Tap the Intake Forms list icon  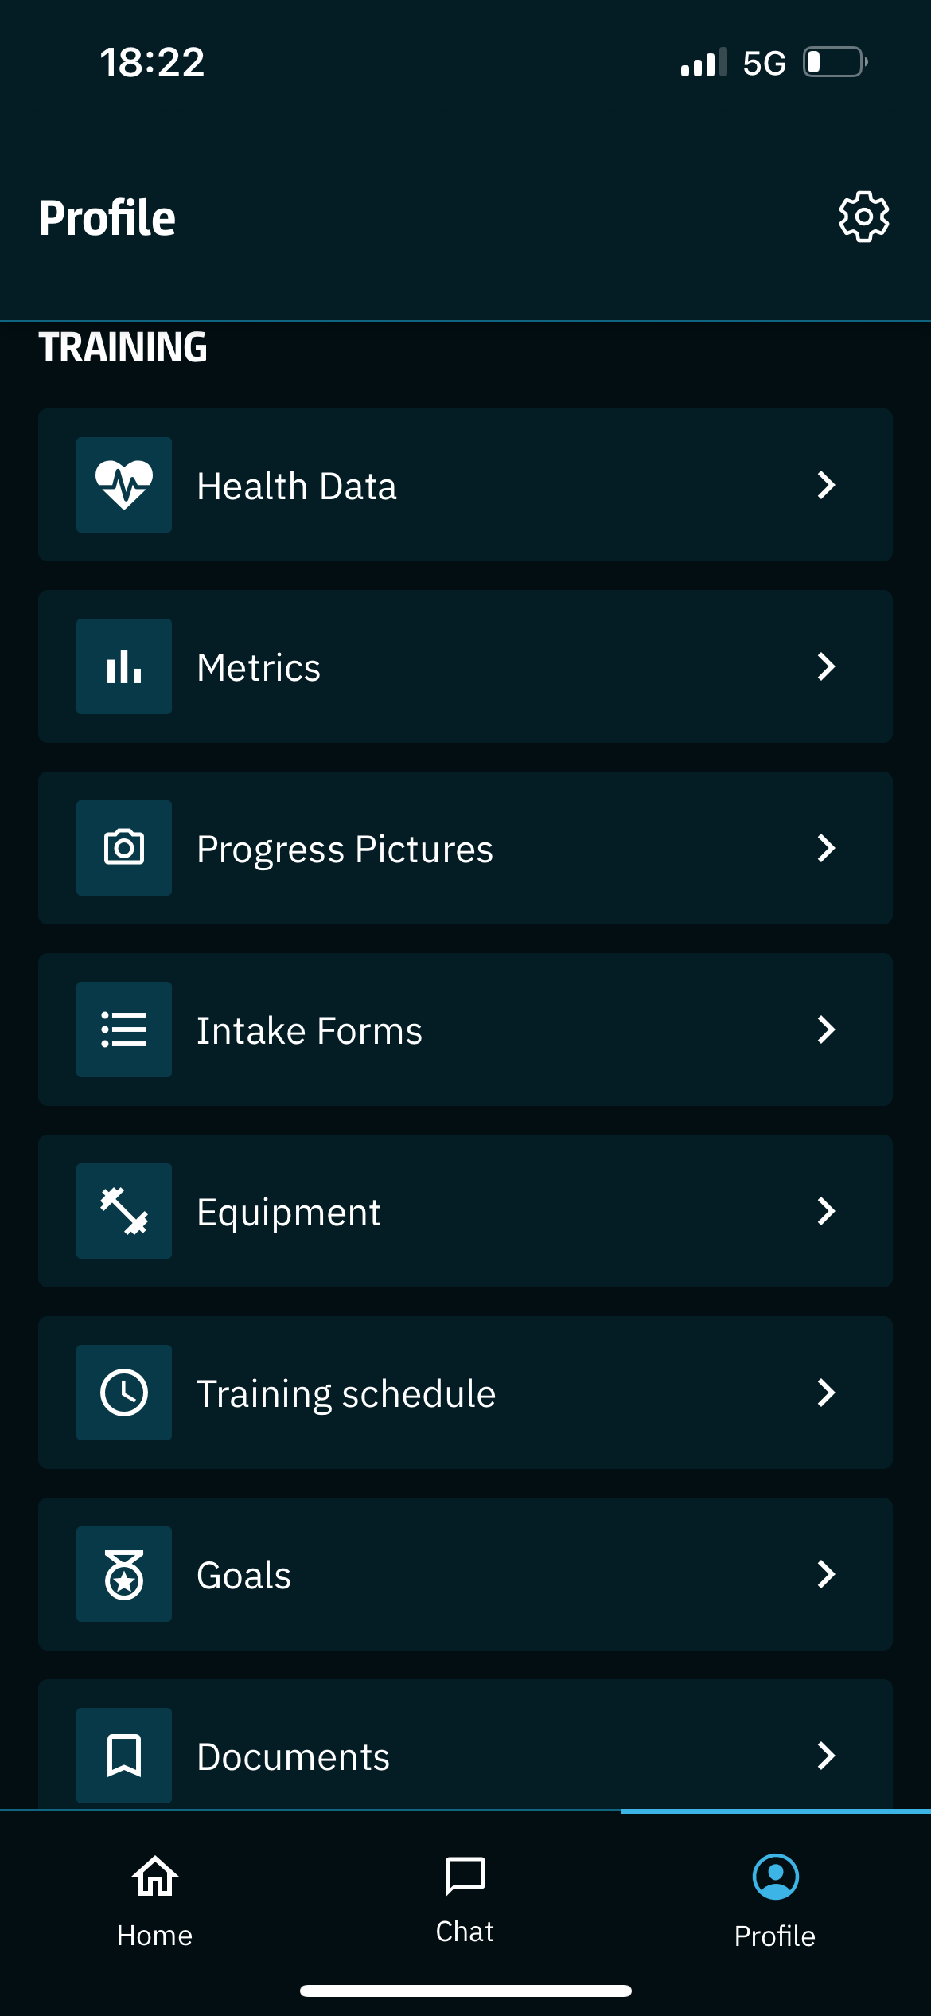coord(124,1029)
